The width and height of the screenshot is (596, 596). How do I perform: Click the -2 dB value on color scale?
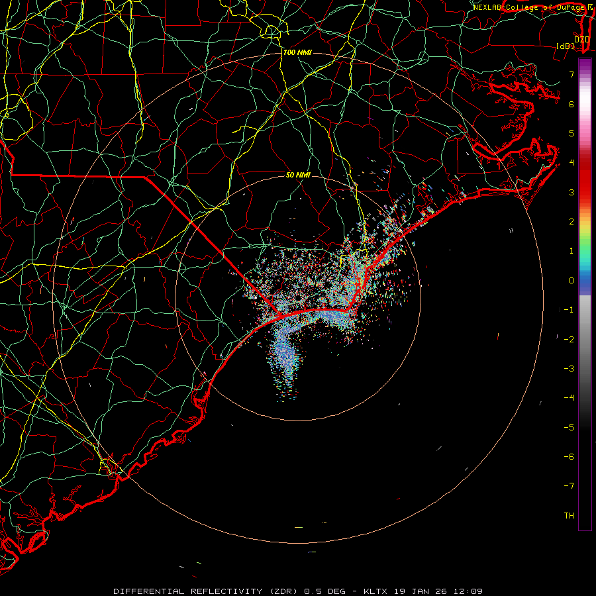point(569,340)
